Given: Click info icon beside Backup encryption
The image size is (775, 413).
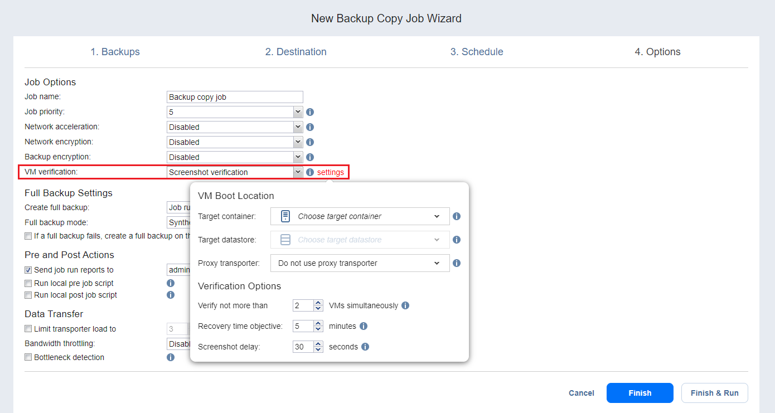Looking at the screenshot, I should [310, 157].
